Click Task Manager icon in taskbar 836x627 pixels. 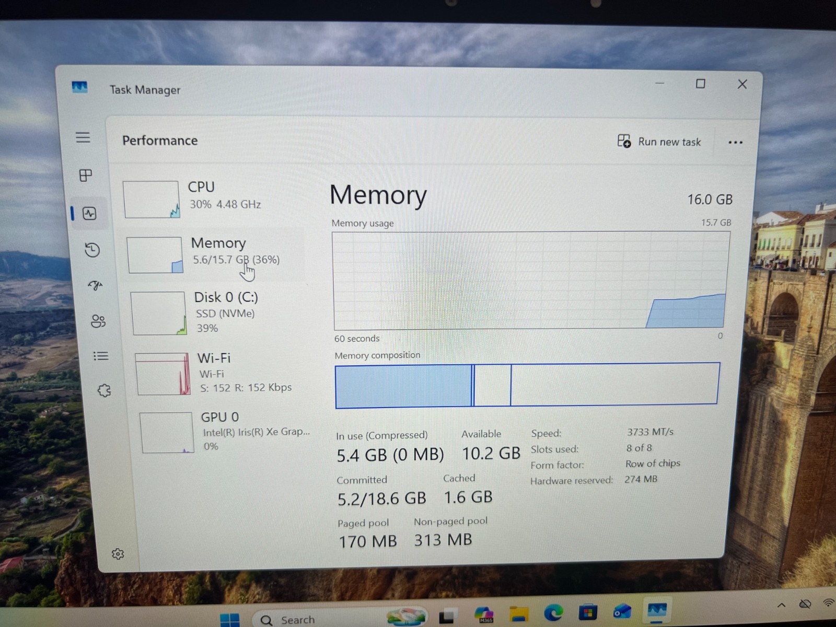pos(657,610)
